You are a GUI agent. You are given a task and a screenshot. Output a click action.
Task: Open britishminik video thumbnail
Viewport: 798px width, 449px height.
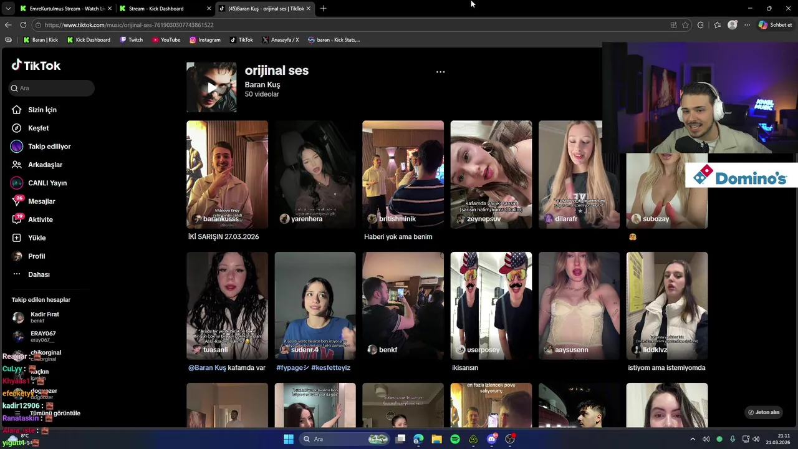[403, 175]
